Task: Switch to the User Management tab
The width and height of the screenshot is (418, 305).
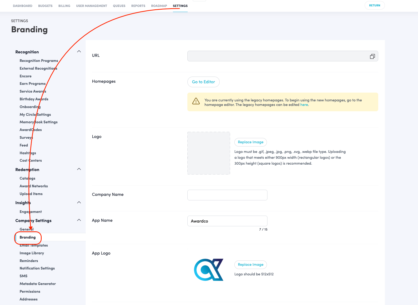Action: tap(91, 6)
